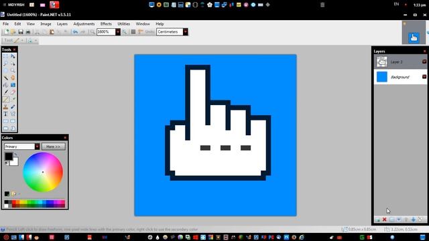Click the More >> button in Colors
Image resolution: width=429 pixels, height=241 pixels.
[54, 147]
